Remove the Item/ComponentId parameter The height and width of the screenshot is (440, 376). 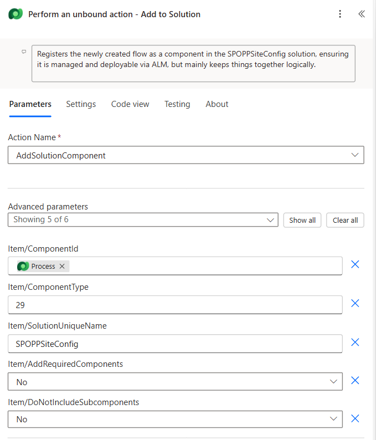pos(355,264)
